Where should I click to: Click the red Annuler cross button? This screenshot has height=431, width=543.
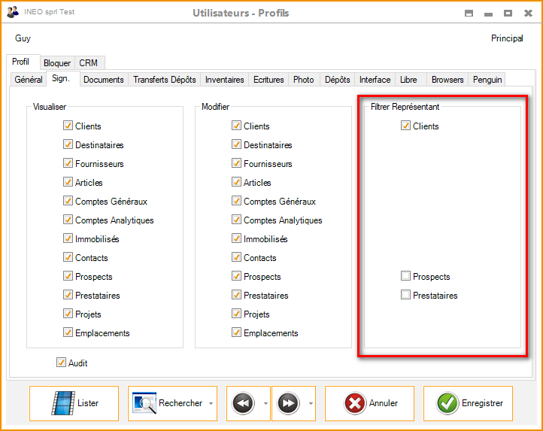(369, 403)
